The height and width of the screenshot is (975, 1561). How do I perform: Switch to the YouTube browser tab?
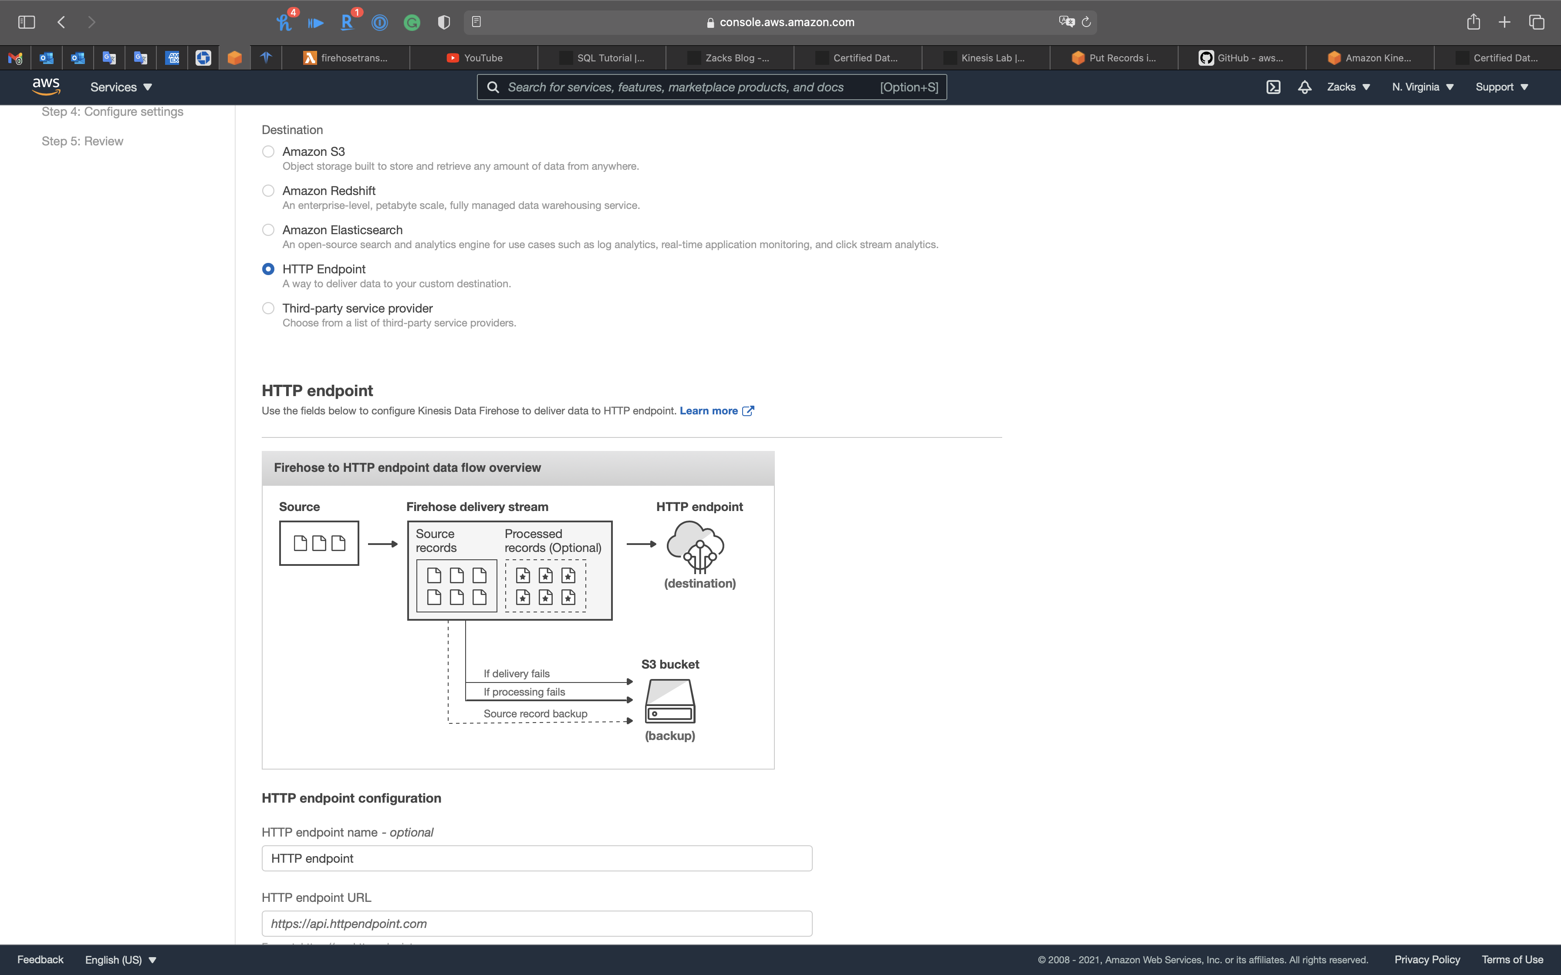(474, 58)
